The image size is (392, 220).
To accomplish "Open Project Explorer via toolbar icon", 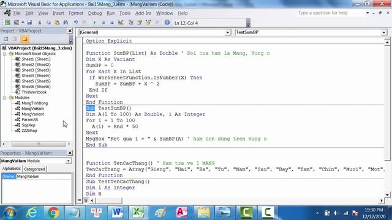I will 130,23.
